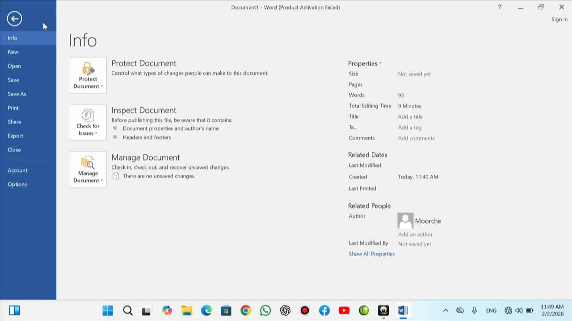
Task: Click the 9 Minutes editing time
Action: click(x=409, y=106)
